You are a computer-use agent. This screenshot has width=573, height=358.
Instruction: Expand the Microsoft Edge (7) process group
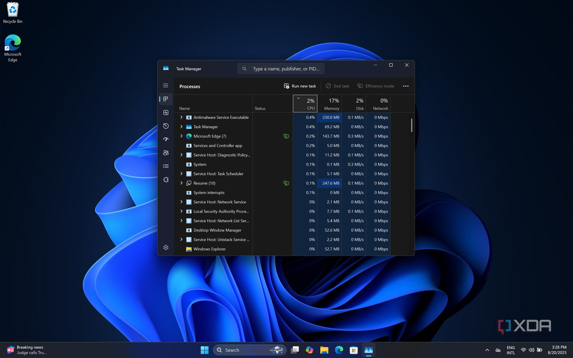click(181, 136)
